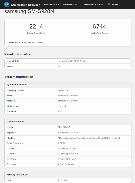Screen dimensions: 135x183
Task: Click the Multi-Core Score label
Action: pos(100,33)
